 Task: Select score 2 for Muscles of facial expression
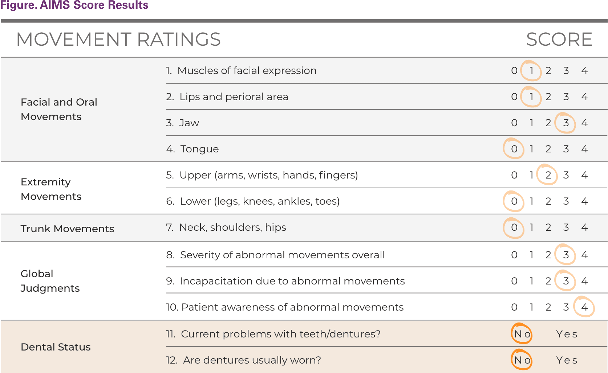click(548, 70)
